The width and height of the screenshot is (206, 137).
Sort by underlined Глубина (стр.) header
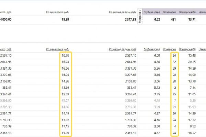tap(152, 49)
